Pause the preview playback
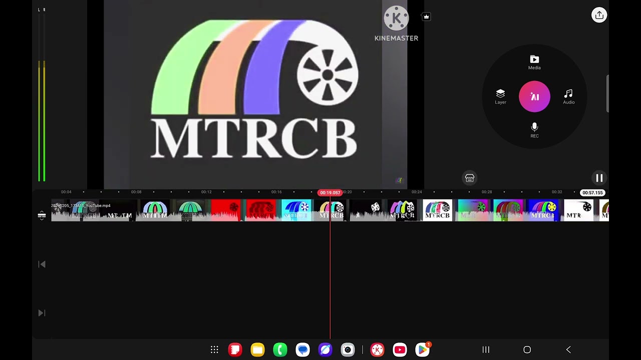This screenshot has height=360, width=641. [x=599, y=178]
